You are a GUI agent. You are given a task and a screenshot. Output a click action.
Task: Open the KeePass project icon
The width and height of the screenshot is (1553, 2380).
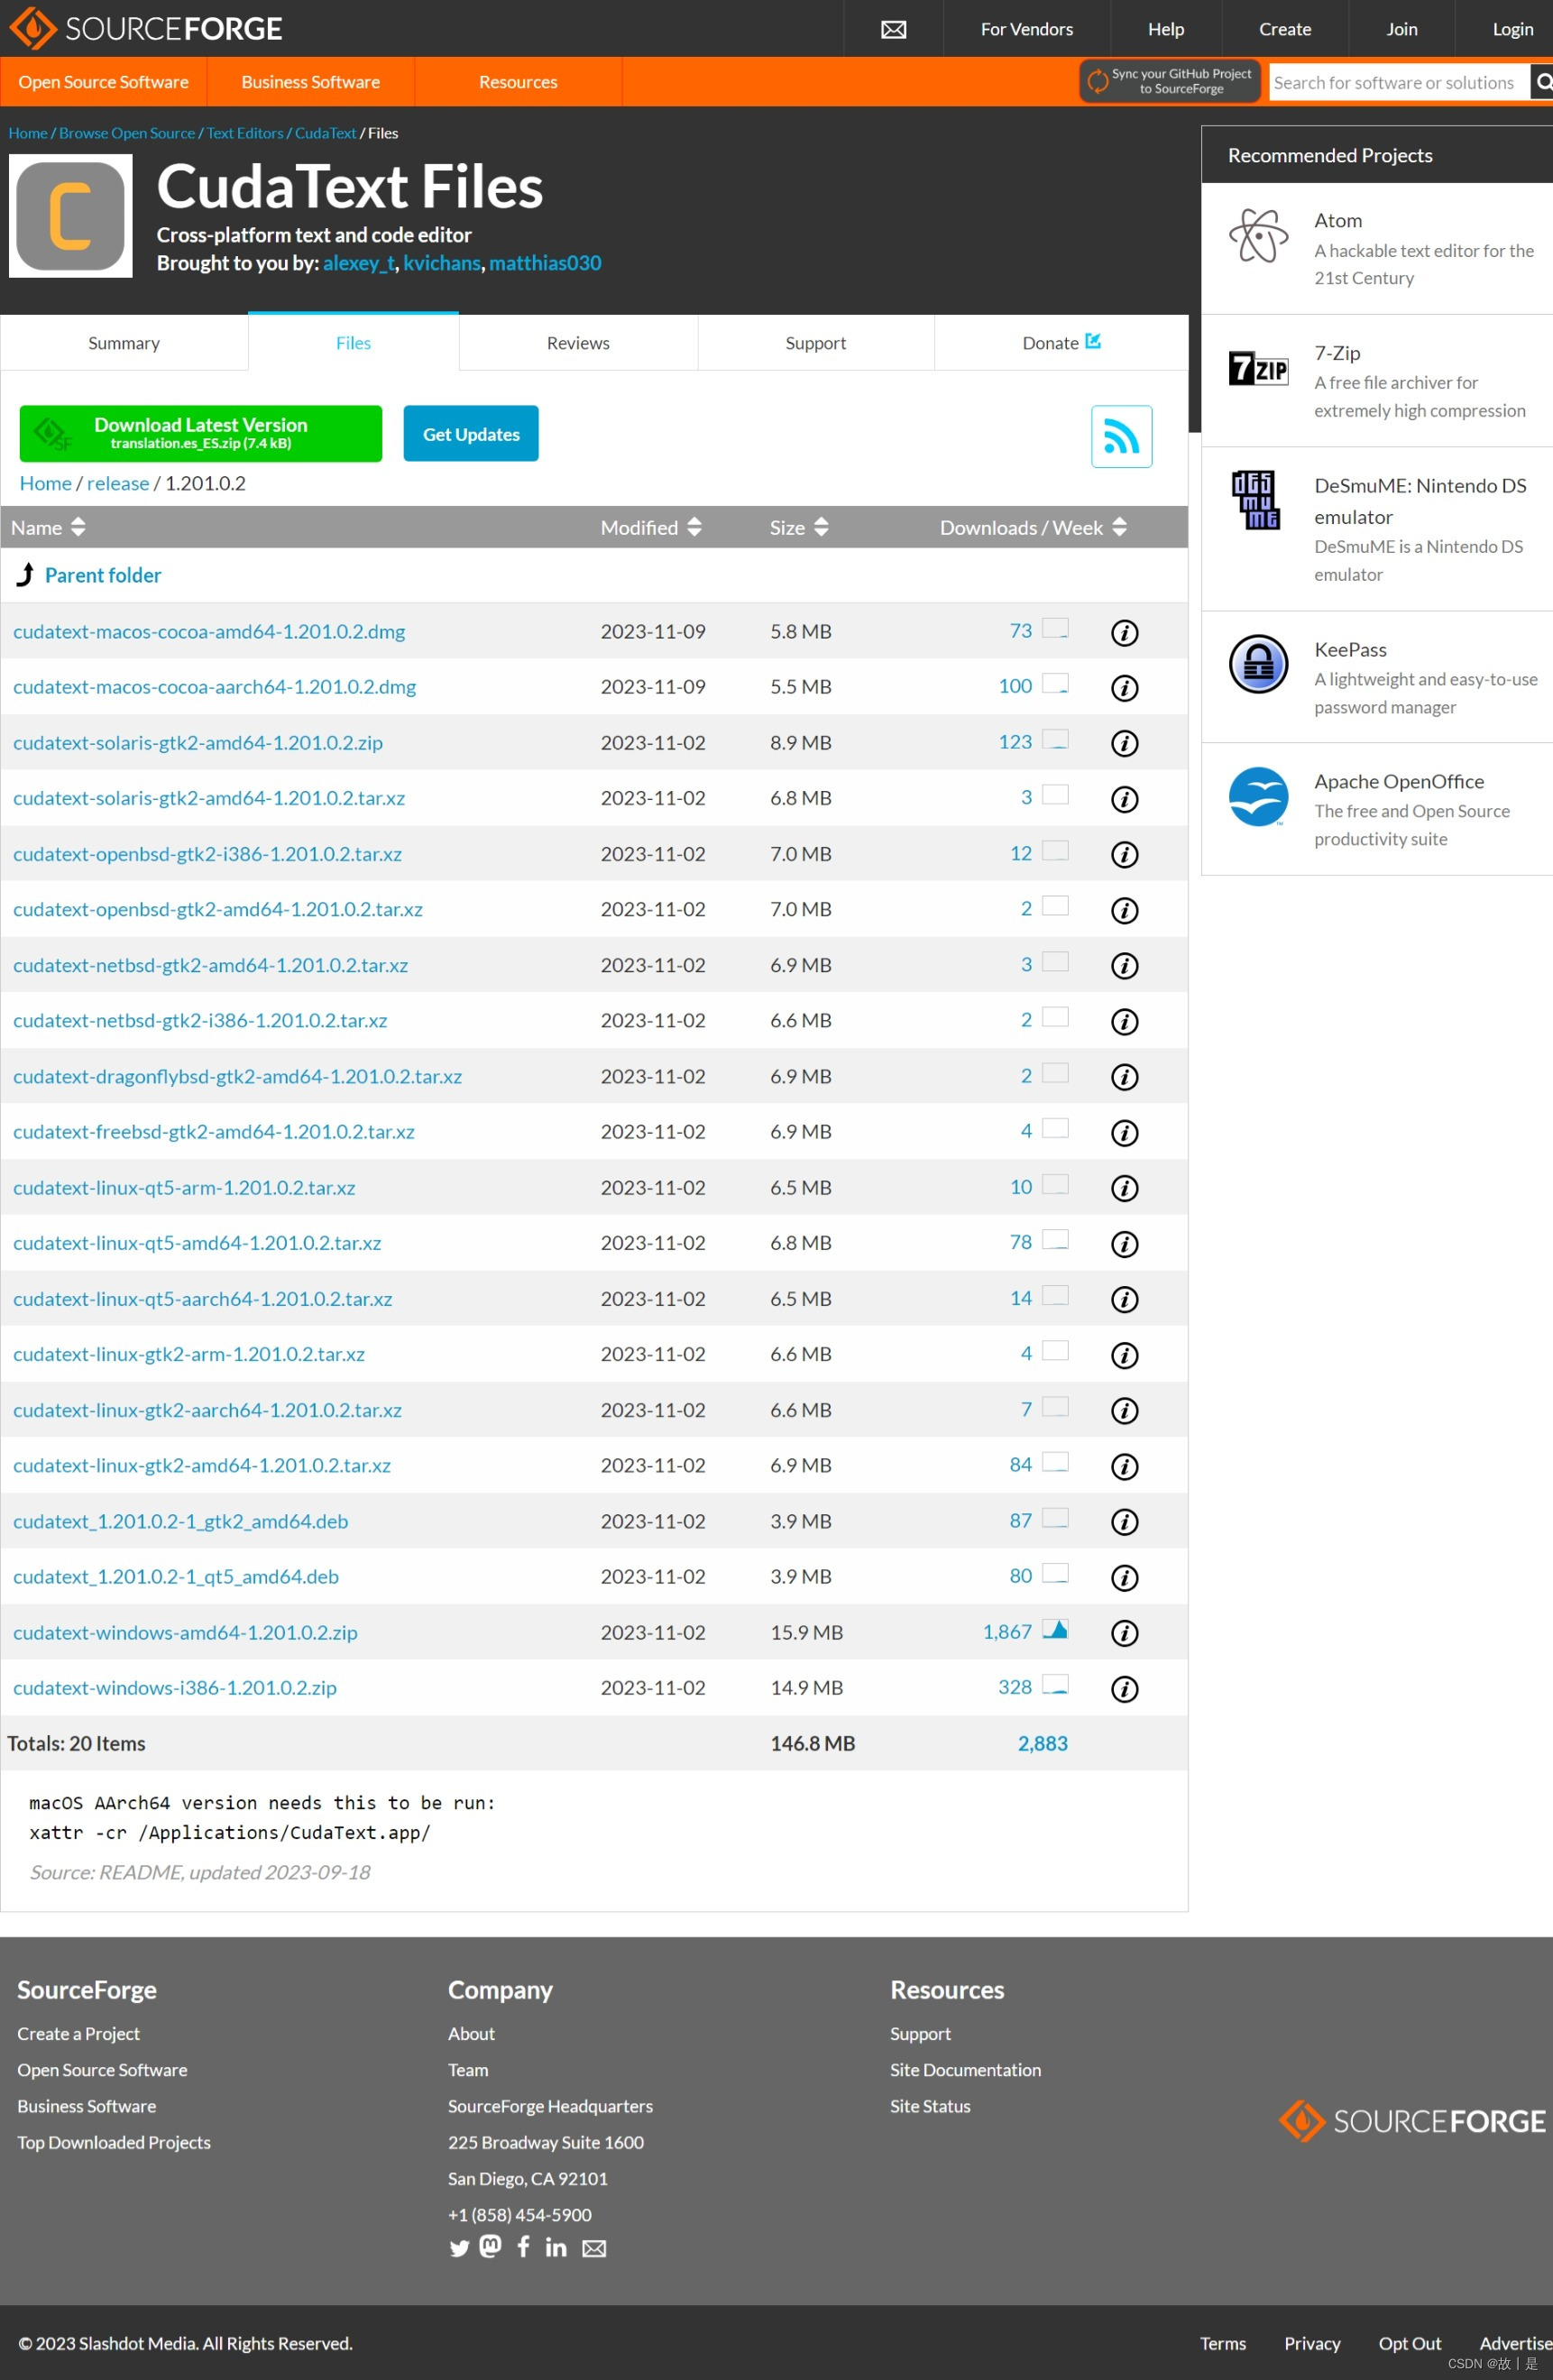[1258, 664]
